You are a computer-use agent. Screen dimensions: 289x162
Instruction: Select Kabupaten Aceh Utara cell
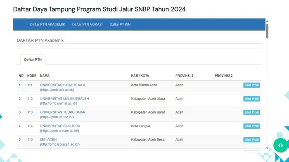tap(148, 99)
